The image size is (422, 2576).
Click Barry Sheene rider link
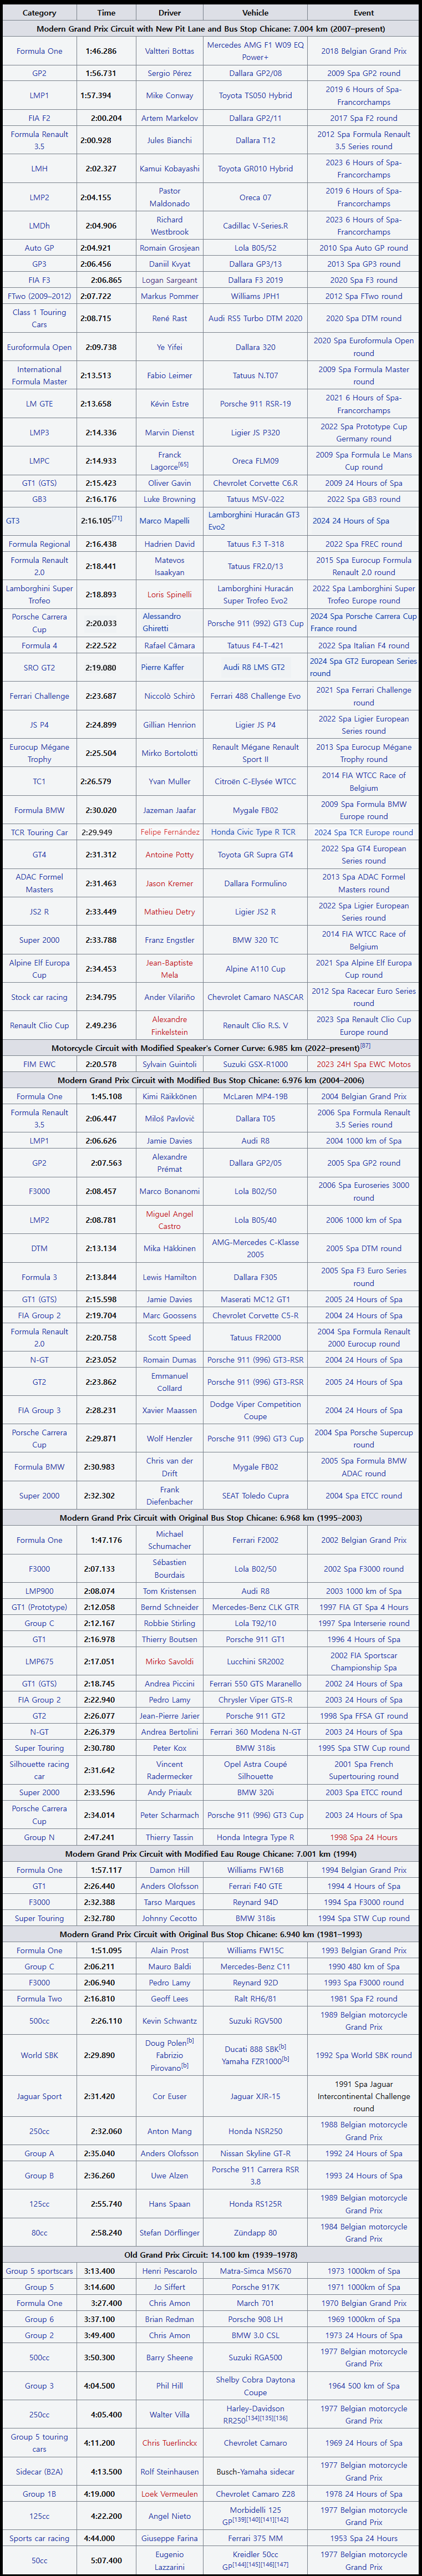coord(170,2357)
